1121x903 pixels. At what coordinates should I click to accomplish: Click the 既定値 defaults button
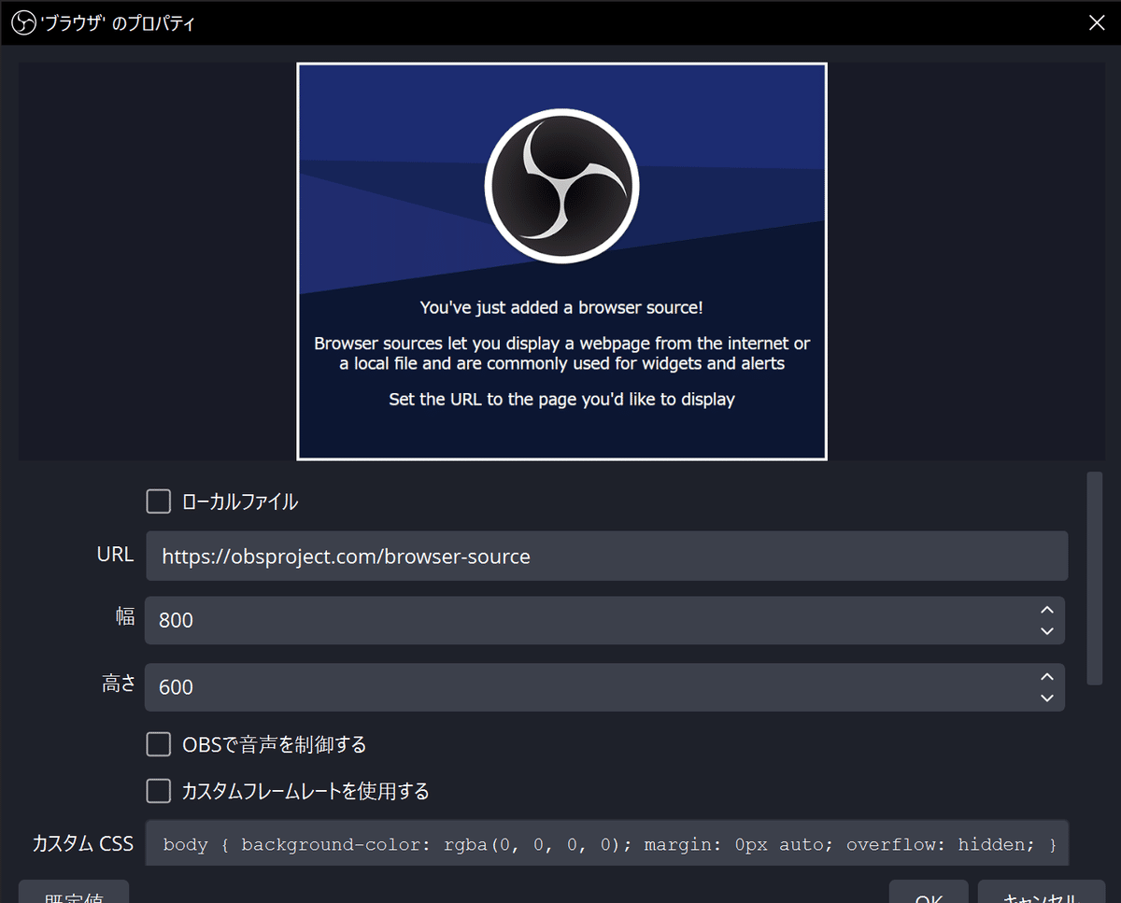(74, 894)
